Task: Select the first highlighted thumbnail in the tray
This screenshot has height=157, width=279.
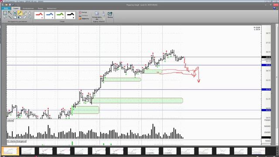Action: (x=10, y=151)
